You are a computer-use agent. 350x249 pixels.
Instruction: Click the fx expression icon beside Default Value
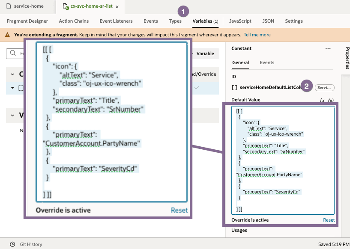(323, 101)
